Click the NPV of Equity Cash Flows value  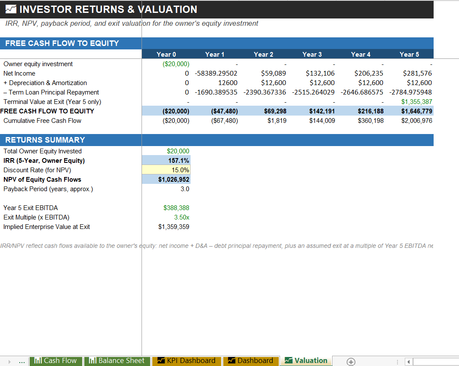pyautogui.click(x=166, y=180)
